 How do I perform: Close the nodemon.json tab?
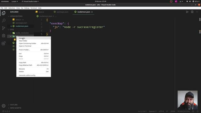92,12
